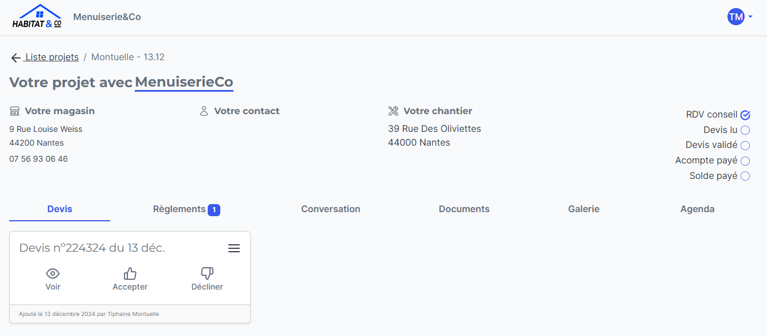Click the Règlements notification badge
This screenshot has height=336, width=767.
(214, 210)
